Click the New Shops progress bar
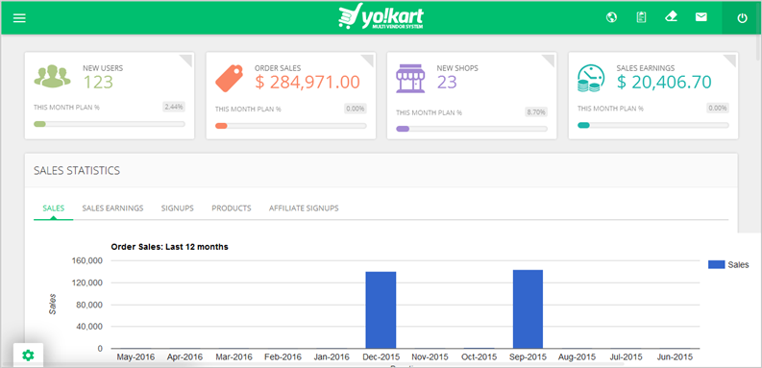 [x=472, y=129]
